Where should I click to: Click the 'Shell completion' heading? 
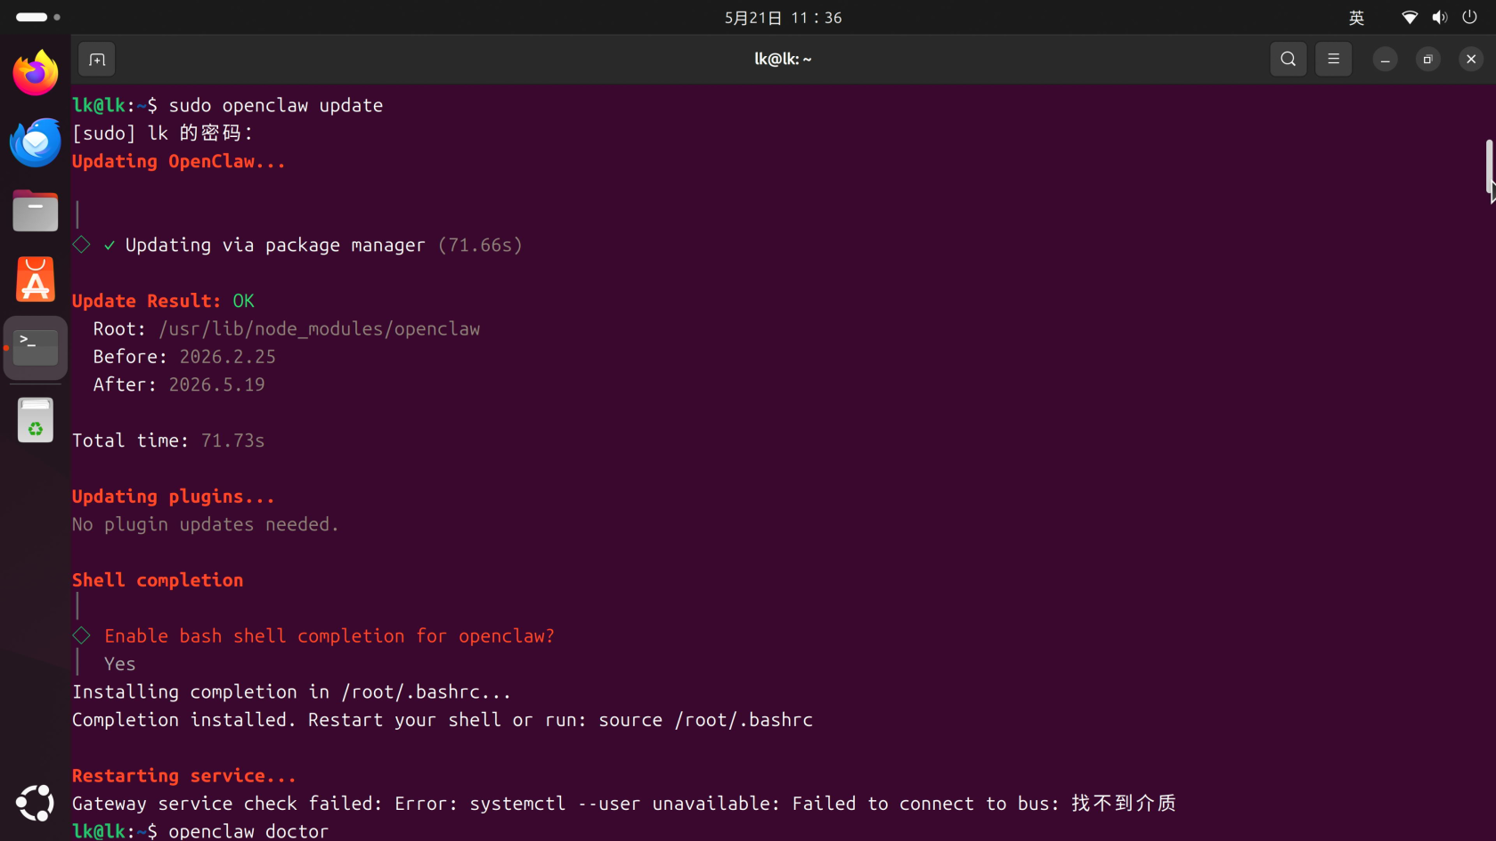(158, 580)
